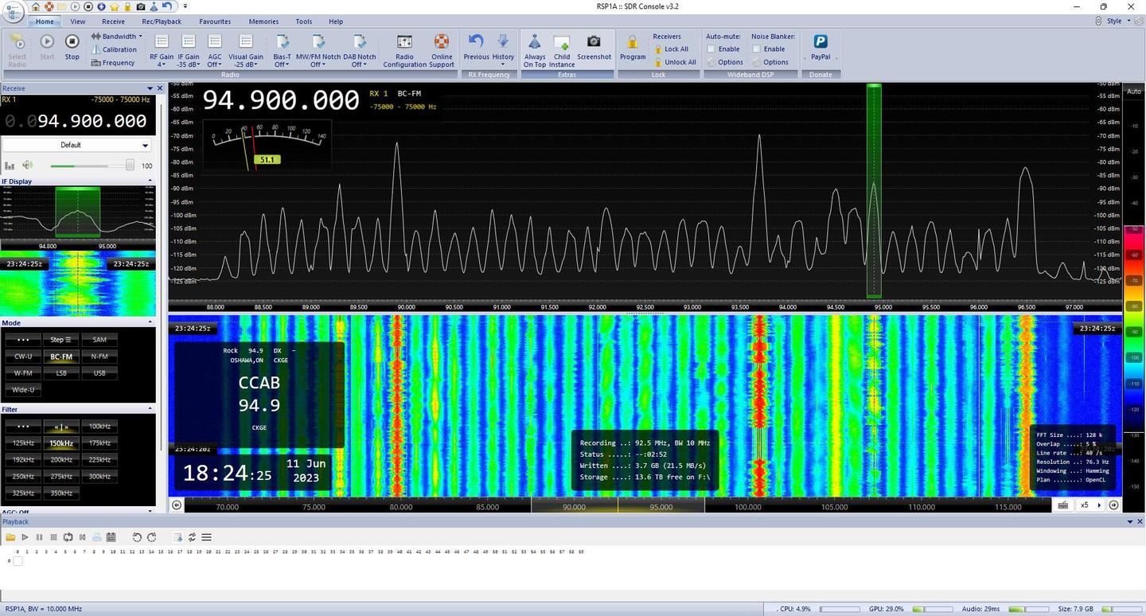The image size is (1146, 616).
Task: Switch to the Tools ribbon tab
Action: coord(304,21)
